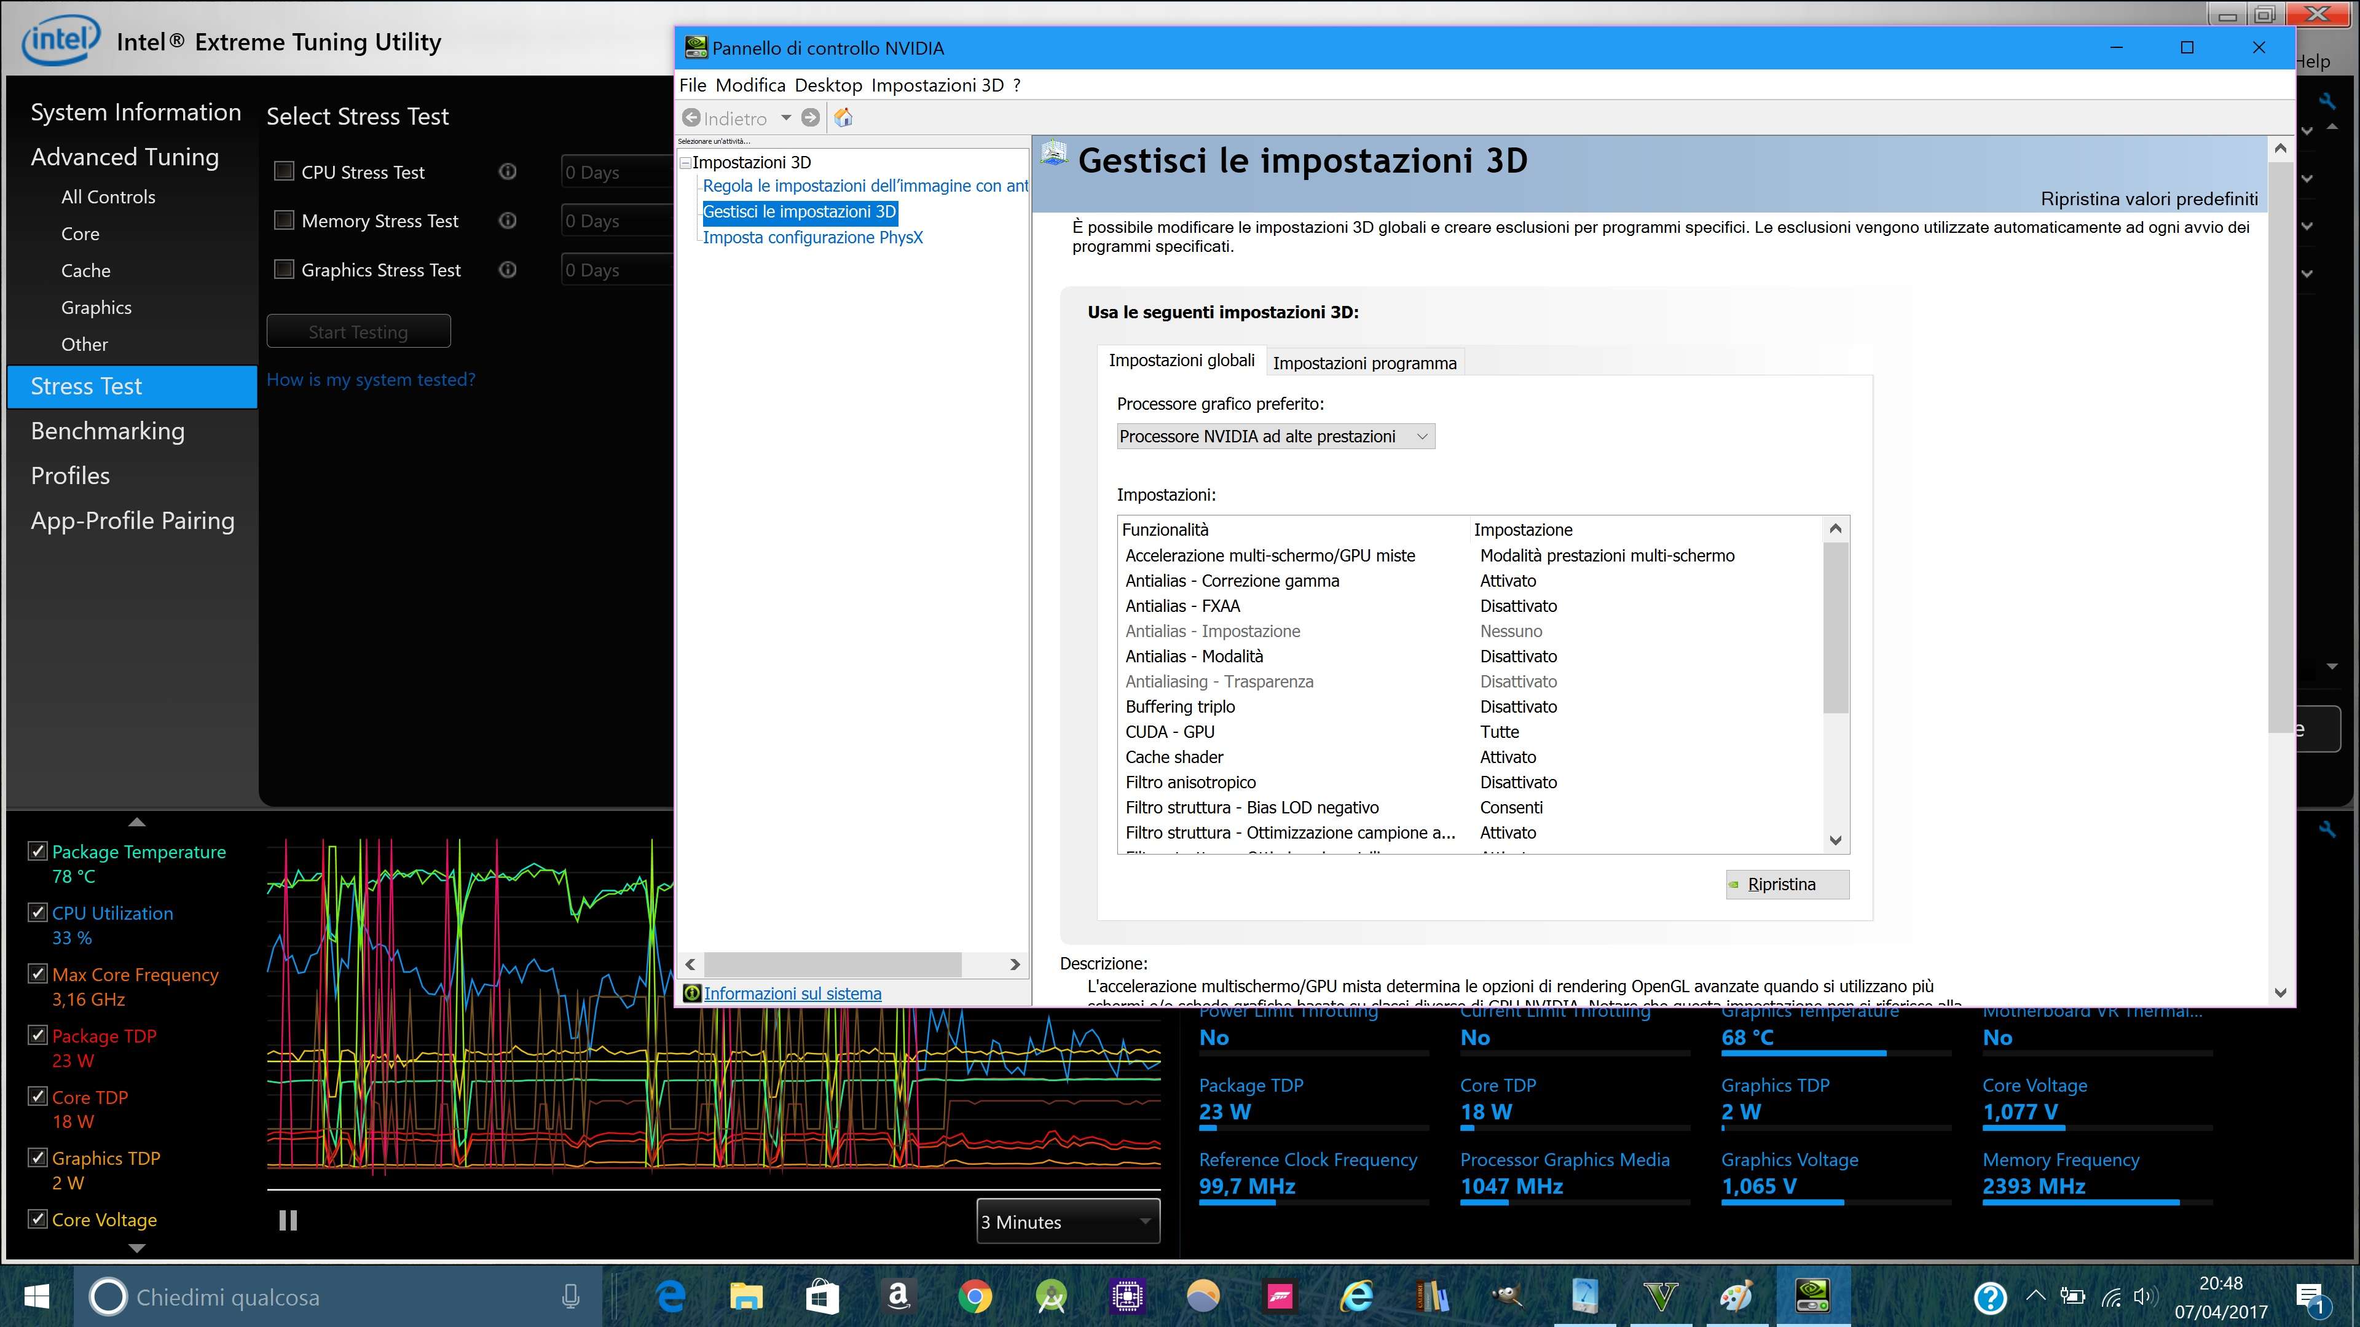Enable the CPU Stress Test checkbox
The height and width of the screenshot is (1327, 2360).
coord(284,171)
